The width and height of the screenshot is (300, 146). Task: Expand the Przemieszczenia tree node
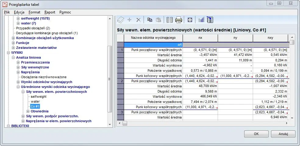[x=18, y=62]
